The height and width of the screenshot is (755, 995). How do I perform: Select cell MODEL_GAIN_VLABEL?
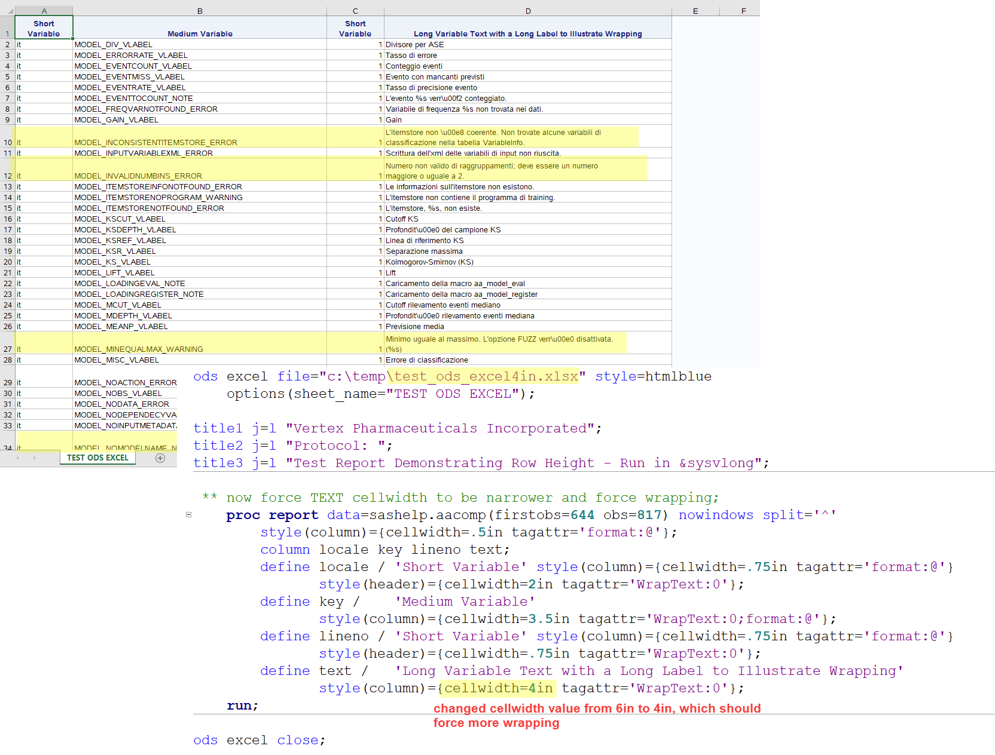click(117, 120)
